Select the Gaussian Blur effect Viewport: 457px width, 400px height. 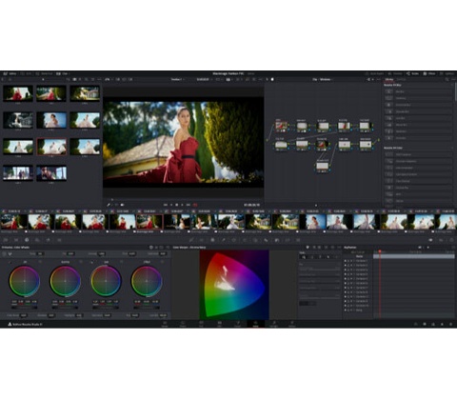419,111
